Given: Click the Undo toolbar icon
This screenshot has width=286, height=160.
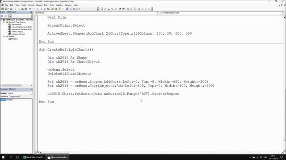Looking at the screenshot, I should [x=30, y=9].
